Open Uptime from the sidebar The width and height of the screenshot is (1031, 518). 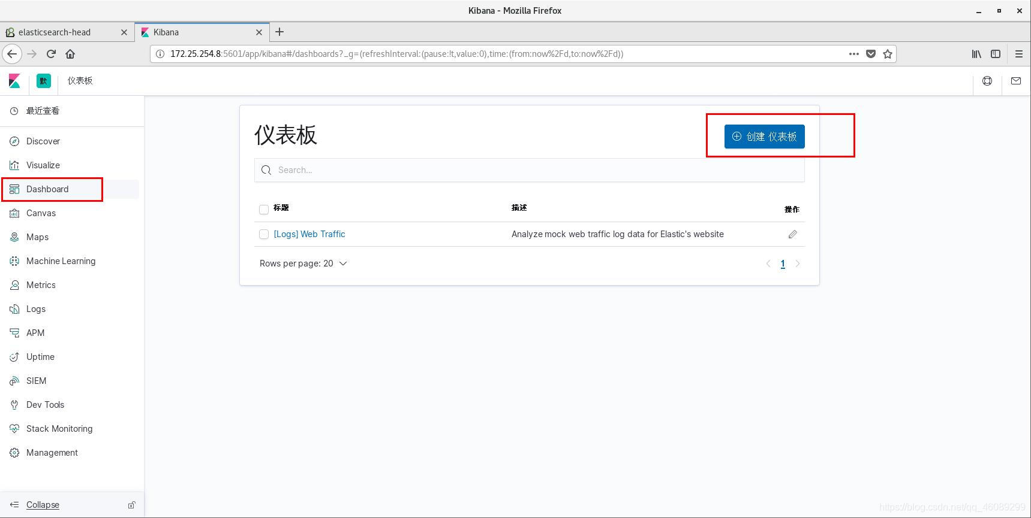pyautogui.click(x=40, y=357)
